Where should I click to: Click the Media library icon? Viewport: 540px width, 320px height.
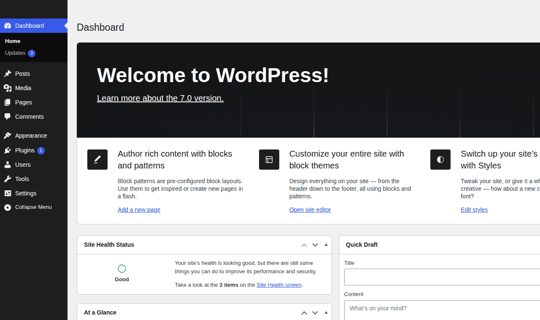(8, 88)
